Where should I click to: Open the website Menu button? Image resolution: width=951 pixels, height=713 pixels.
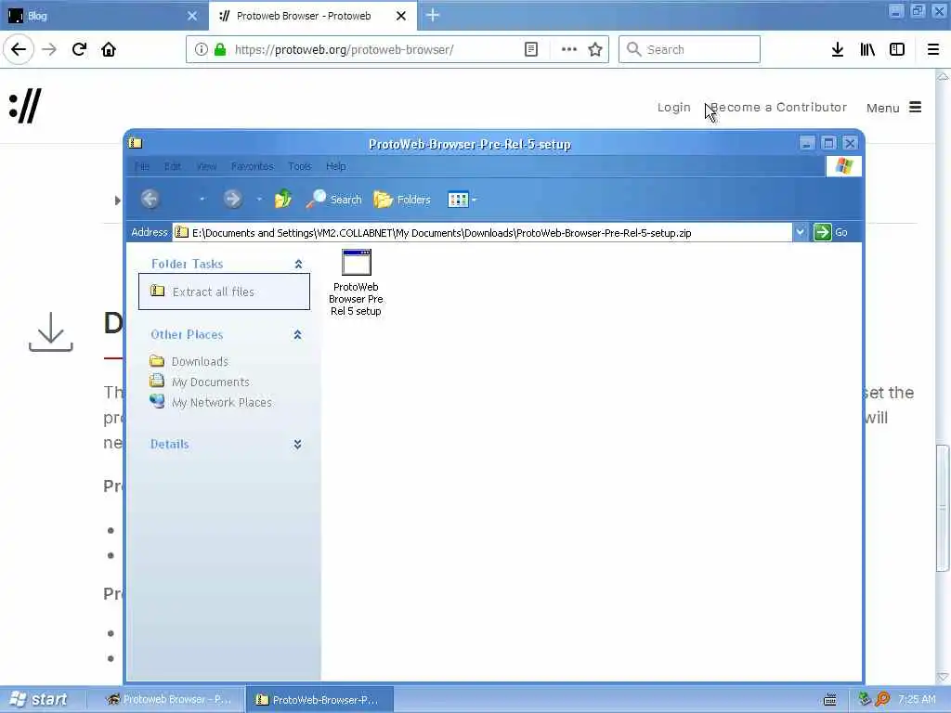point(894,108)
